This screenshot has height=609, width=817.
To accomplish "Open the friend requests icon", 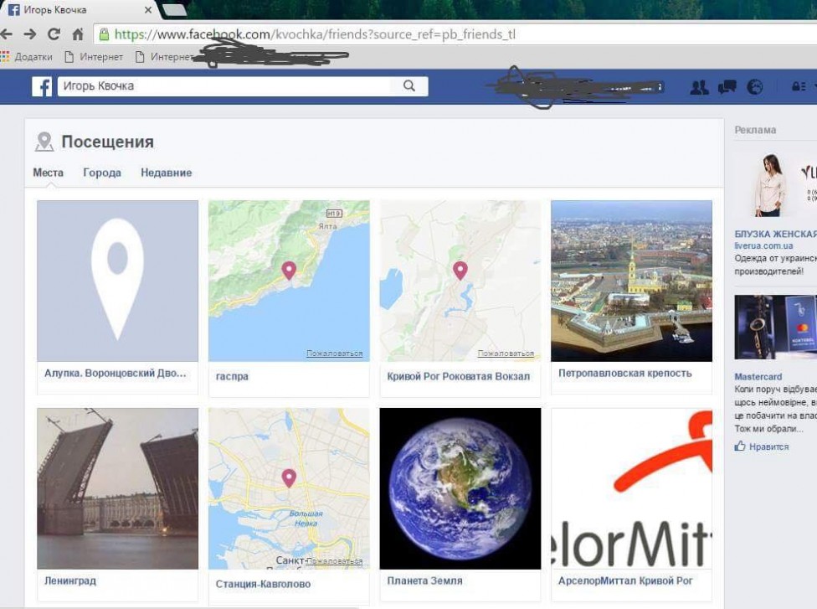I will [x=699, y=87].
